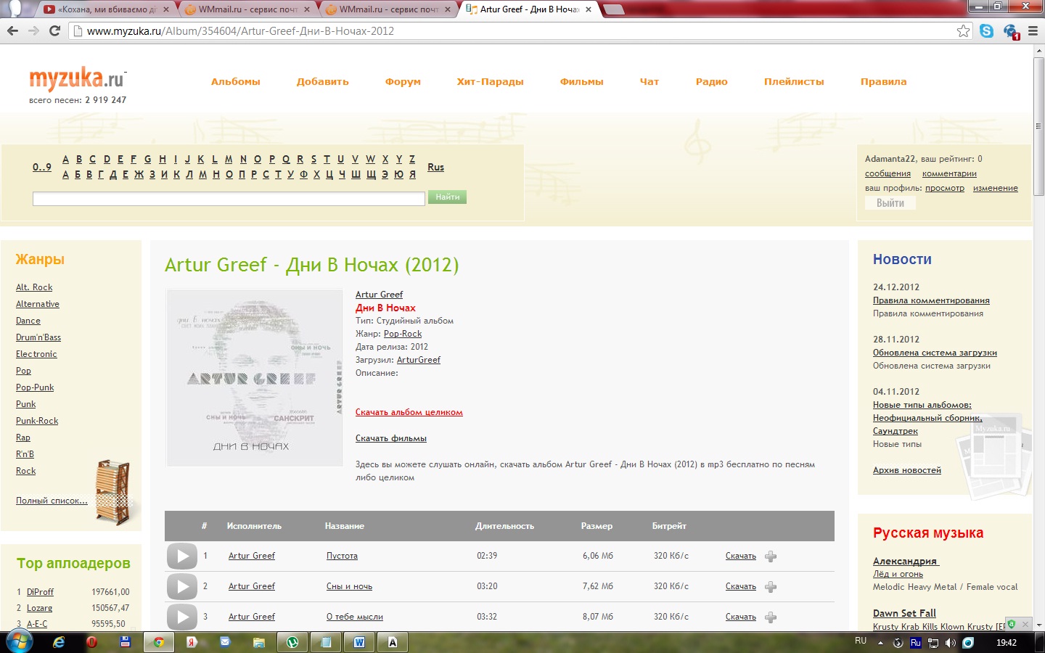Add Пустота to playlist with plus icon

771,557
